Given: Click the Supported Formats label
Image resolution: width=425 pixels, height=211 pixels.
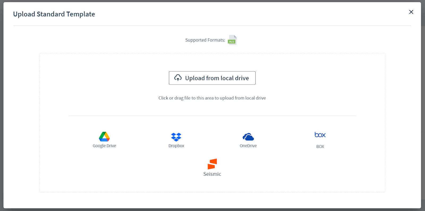Looking at the screenshot, I should pyautogui.click(x=205, y=40).
